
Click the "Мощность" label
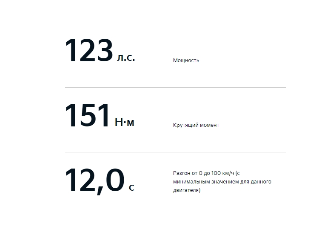click(x=186, y=60)
